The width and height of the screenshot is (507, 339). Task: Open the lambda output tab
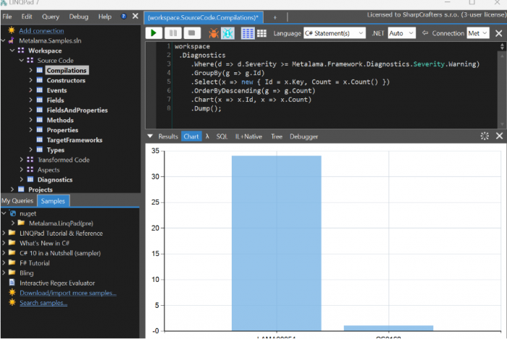pos(207,137)
